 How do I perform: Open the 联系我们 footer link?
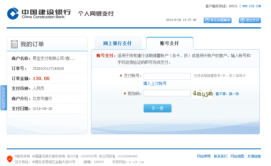click(220, 156)
